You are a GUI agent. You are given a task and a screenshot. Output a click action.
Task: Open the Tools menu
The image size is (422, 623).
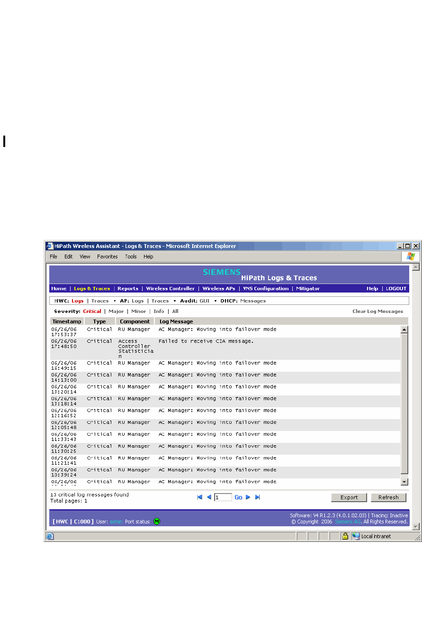coord(131,257)
